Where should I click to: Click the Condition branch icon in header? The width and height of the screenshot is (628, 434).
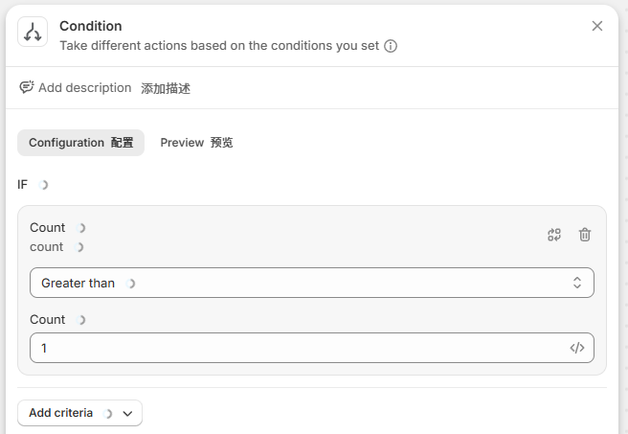click(33, 33)
